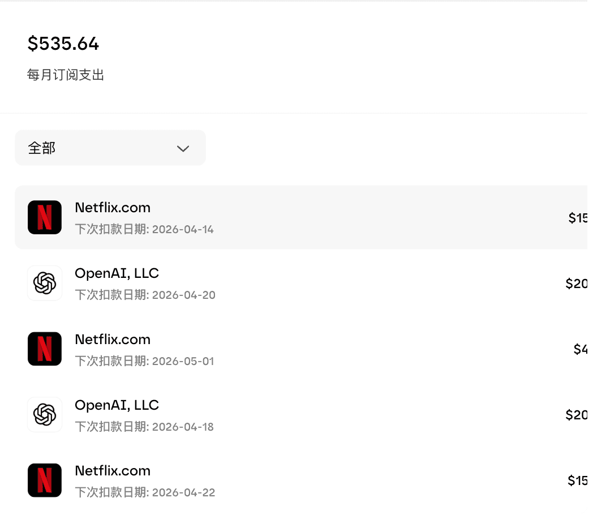Click 下次扣款日期: 2026-04-22 text

point(145,492)
